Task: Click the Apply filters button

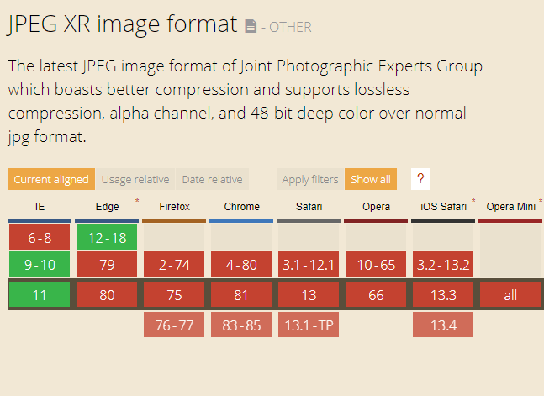Action: 309,179
